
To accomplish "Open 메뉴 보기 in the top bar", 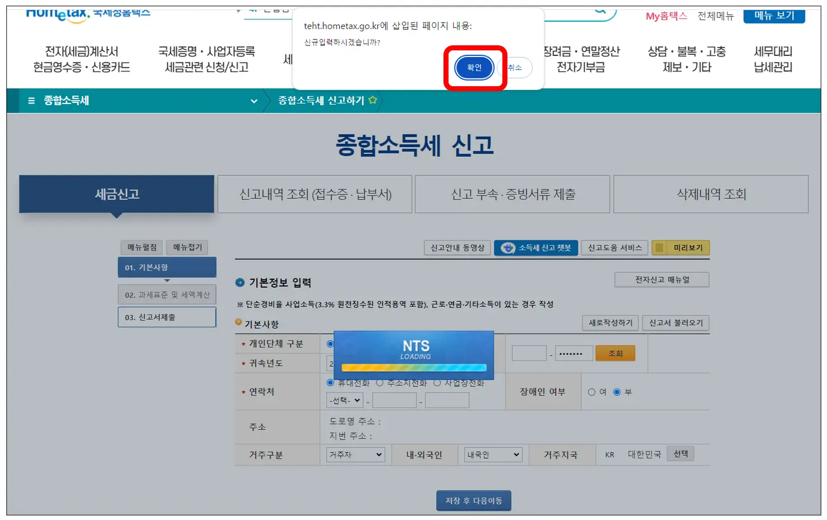I will [774, 16].
